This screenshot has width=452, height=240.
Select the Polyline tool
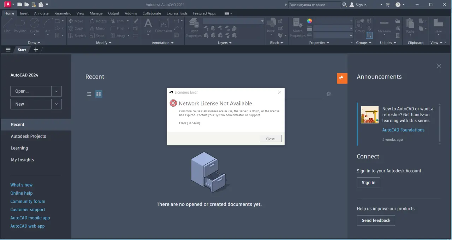click(x=20, y=25)
